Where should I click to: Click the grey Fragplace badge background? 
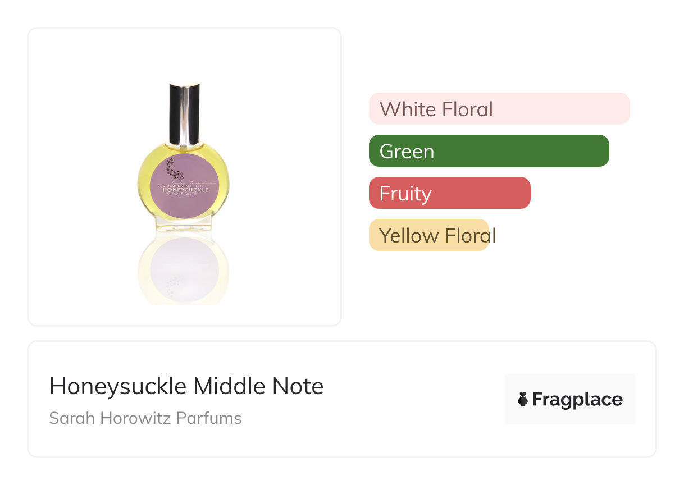point(570,383)
